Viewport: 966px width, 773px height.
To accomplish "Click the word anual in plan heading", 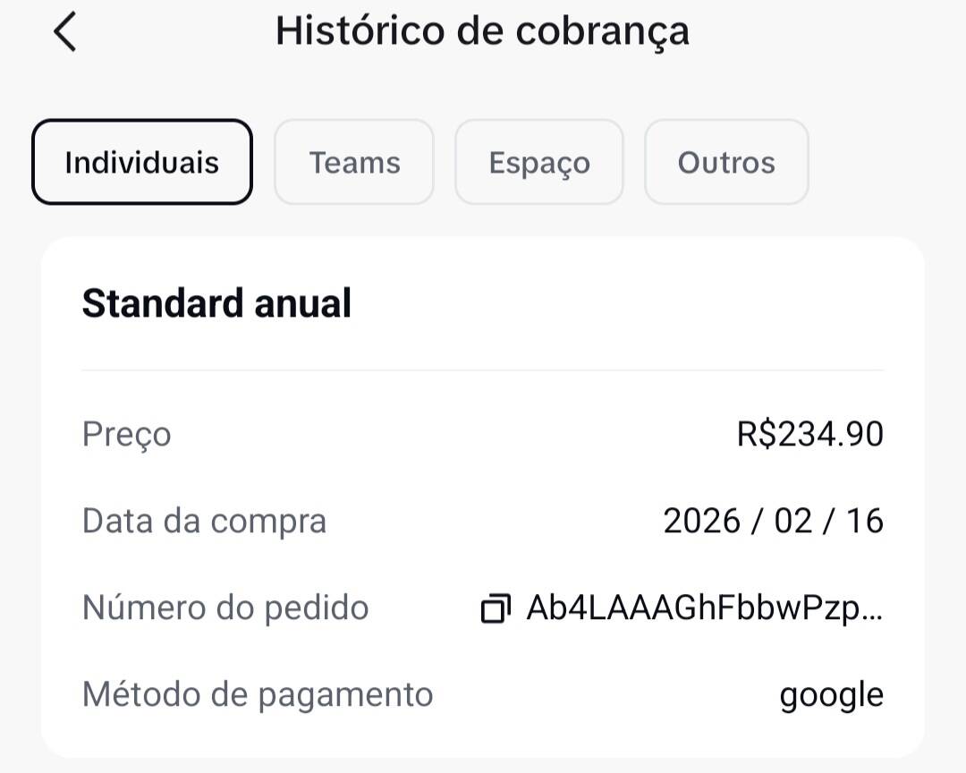I will [303, 303].
